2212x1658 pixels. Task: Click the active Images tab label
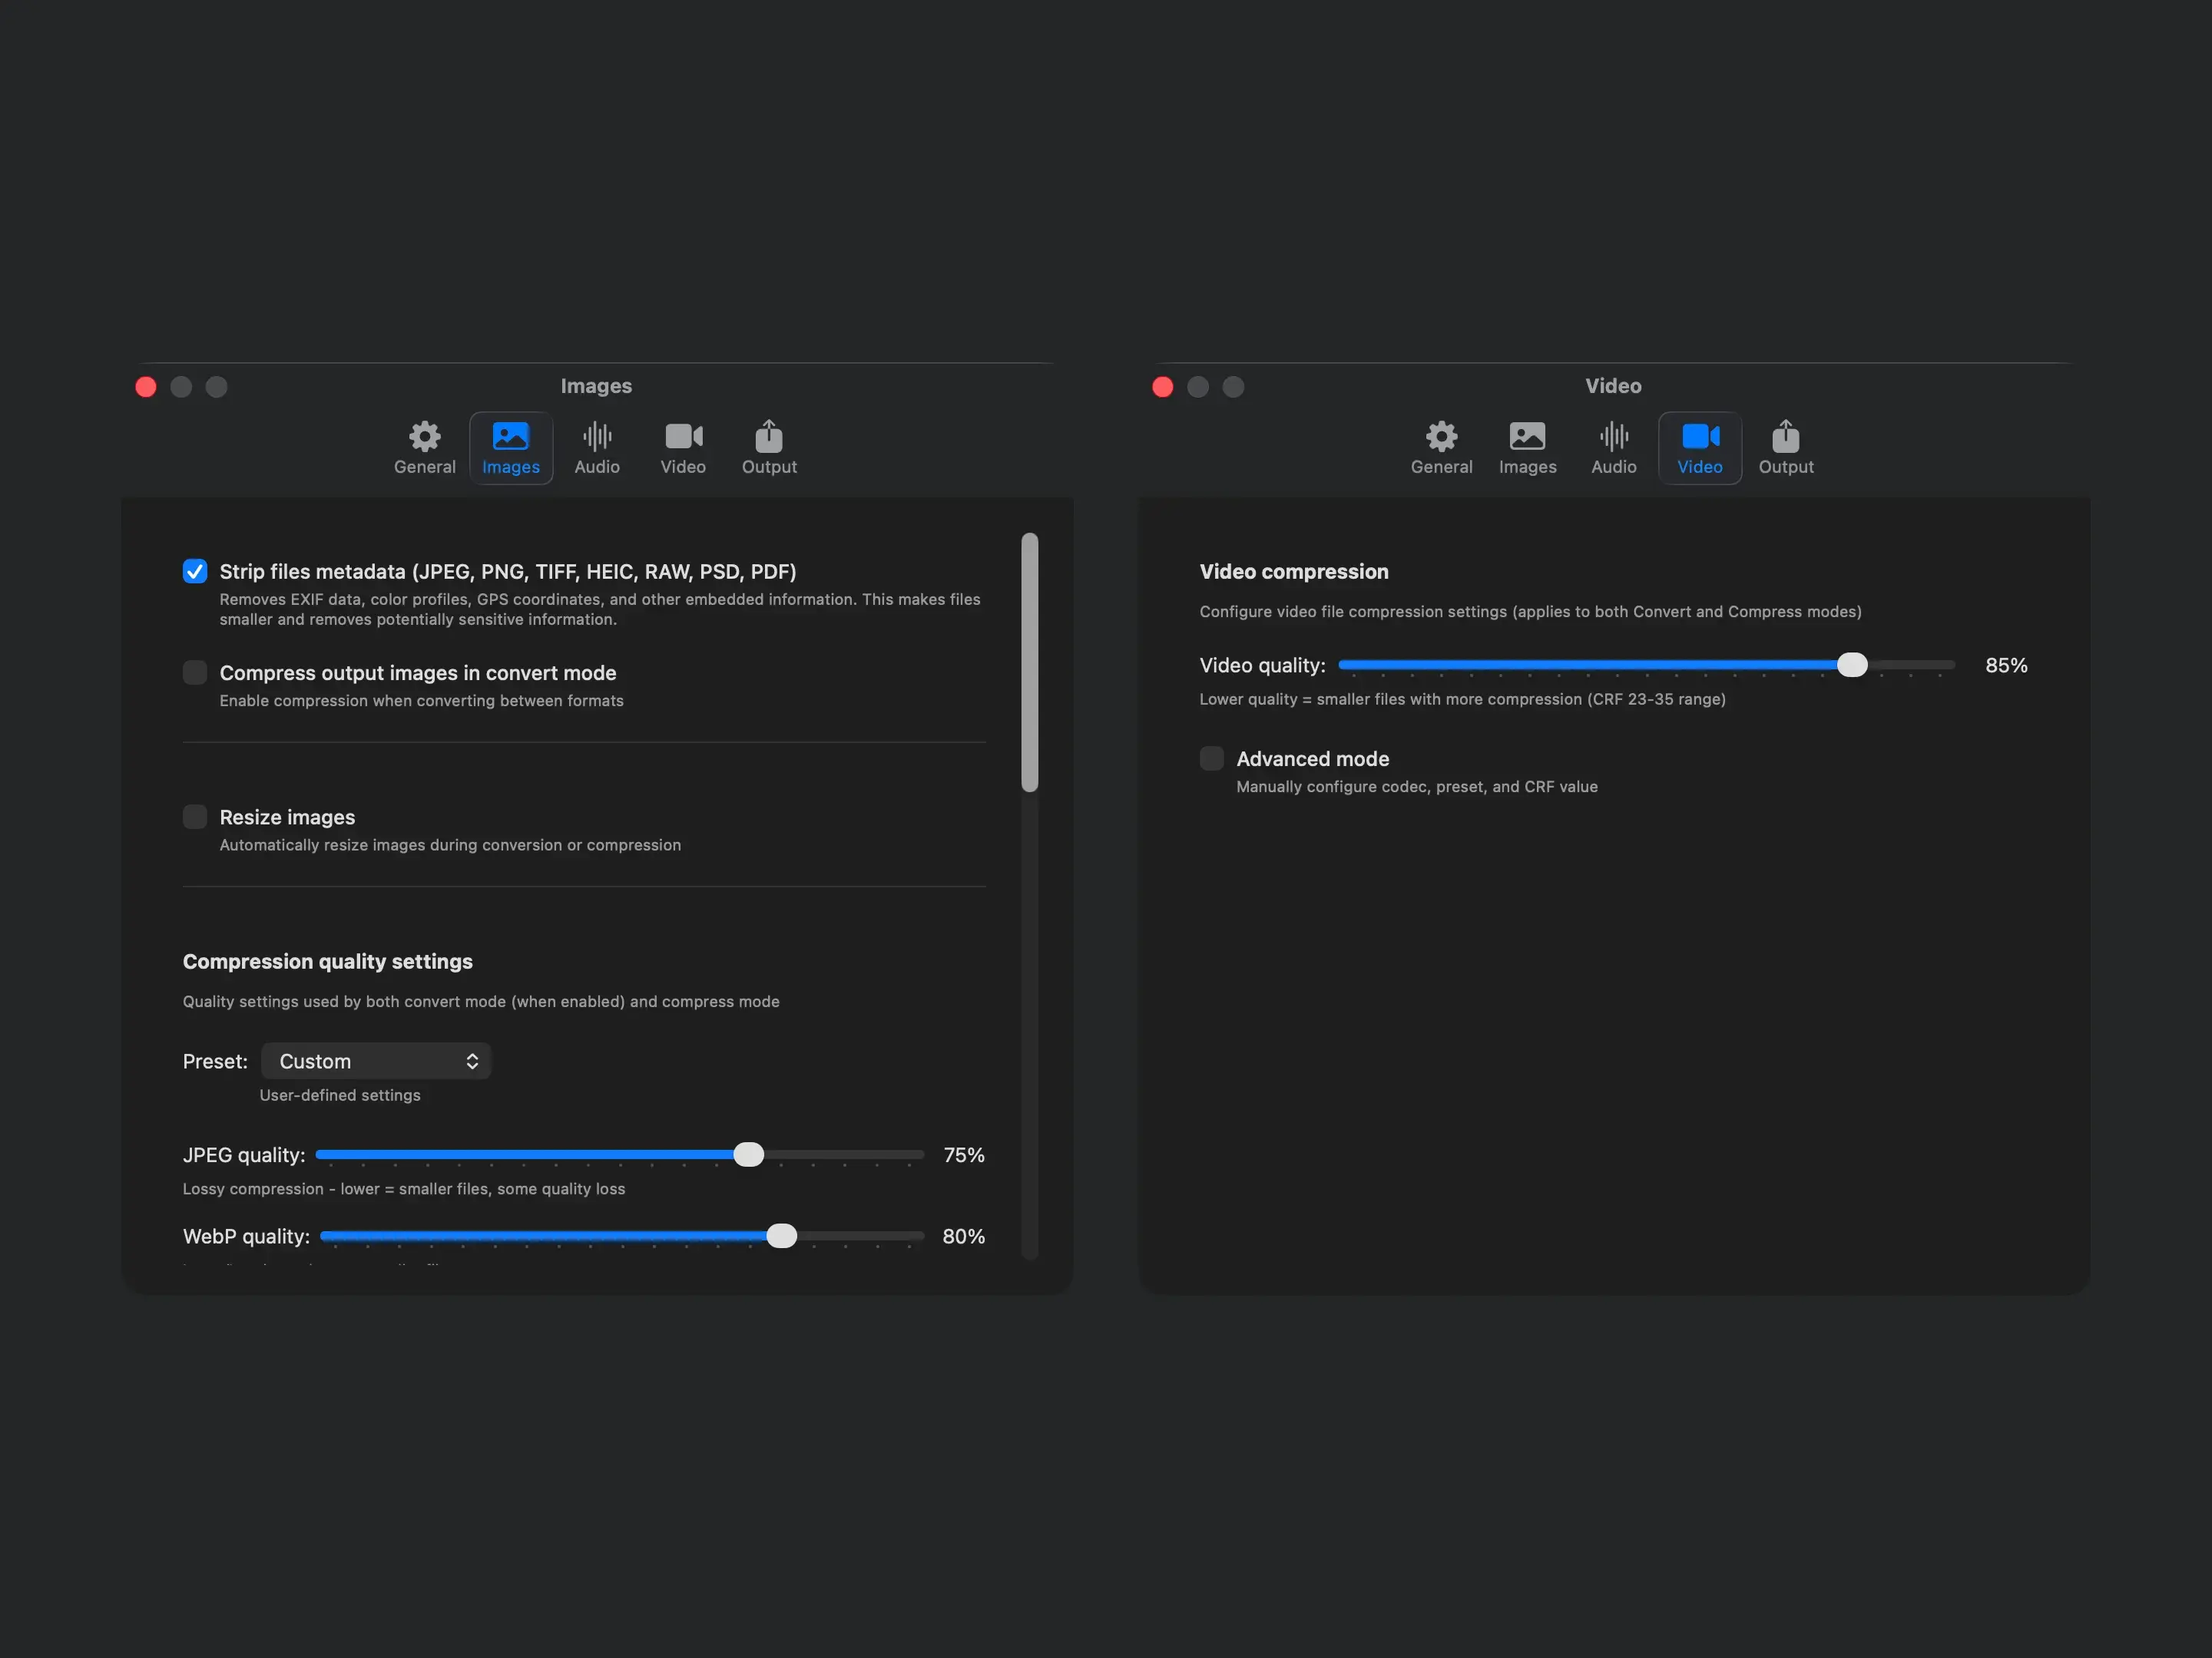511,467
